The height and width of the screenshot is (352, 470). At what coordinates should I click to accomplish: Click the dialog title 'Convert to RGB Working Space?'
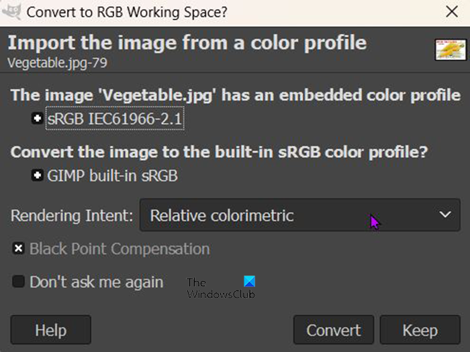[126, 11]
